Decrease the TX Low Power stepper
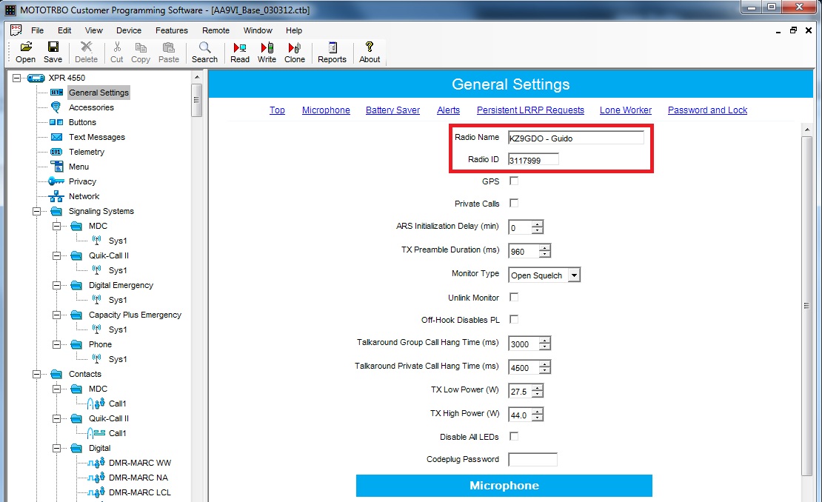This screenshot has width=822, height=502. tap(538, 394)
